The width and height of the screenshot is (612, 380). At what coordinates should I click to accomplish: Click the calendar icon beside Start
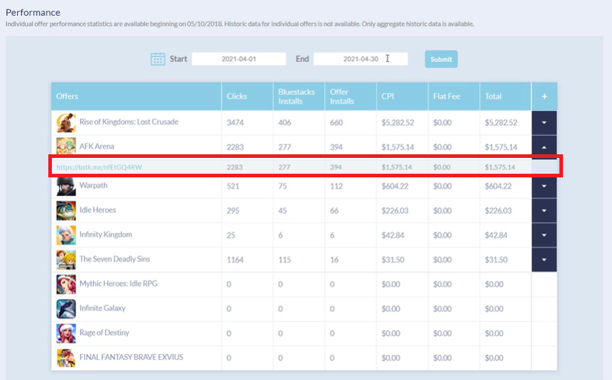click(x=158, y=59)
